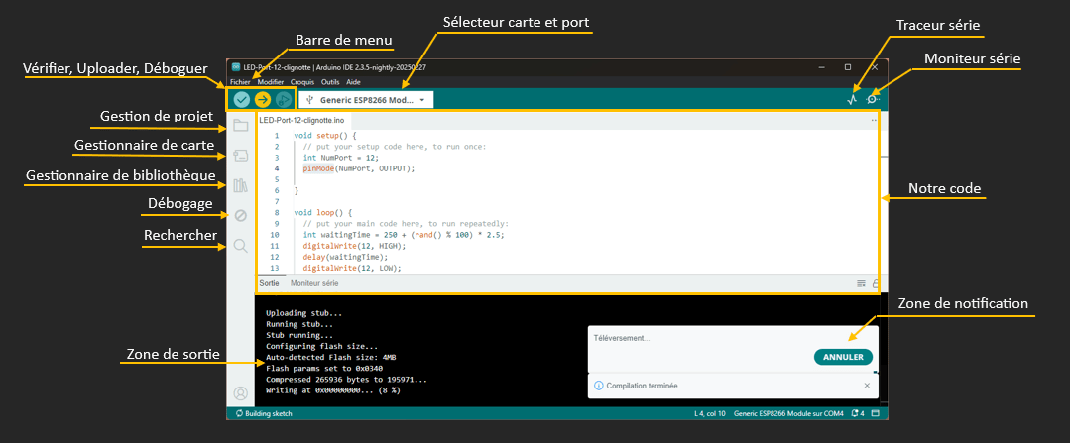Maximize the Arduino IDE window

(848, 67)
